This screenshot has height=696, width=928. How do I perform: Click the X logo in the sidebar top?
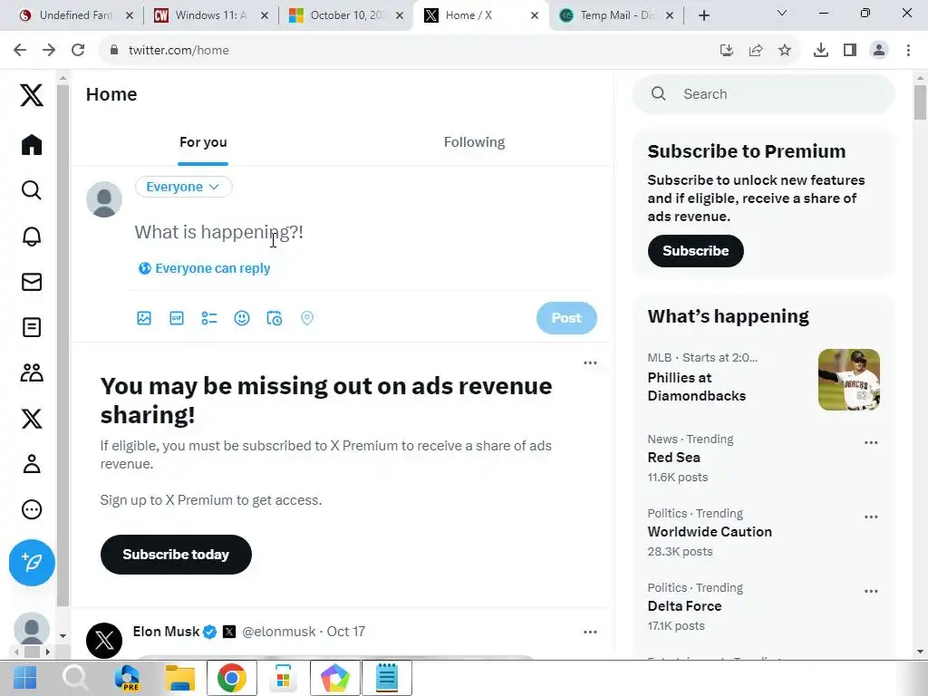32,94
